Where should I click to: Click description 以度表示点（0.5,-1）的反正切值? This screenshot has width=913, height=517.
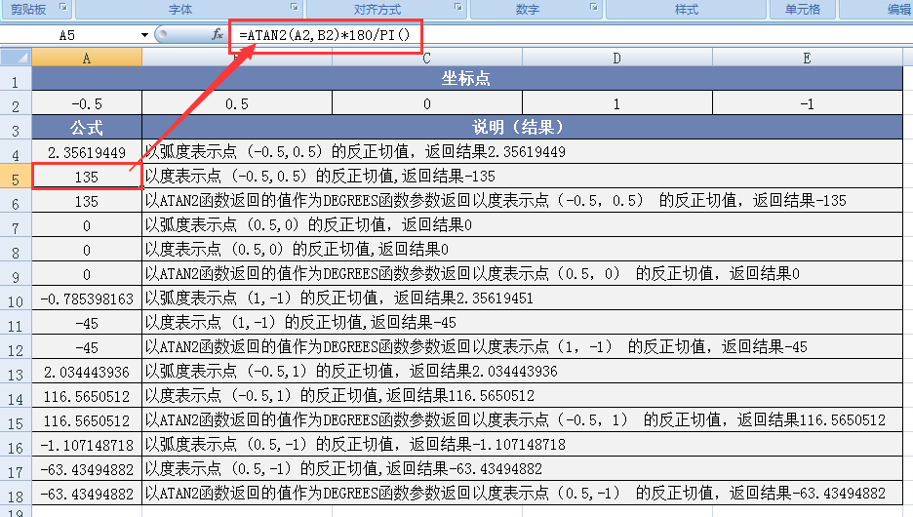click(x=522, y=470)
